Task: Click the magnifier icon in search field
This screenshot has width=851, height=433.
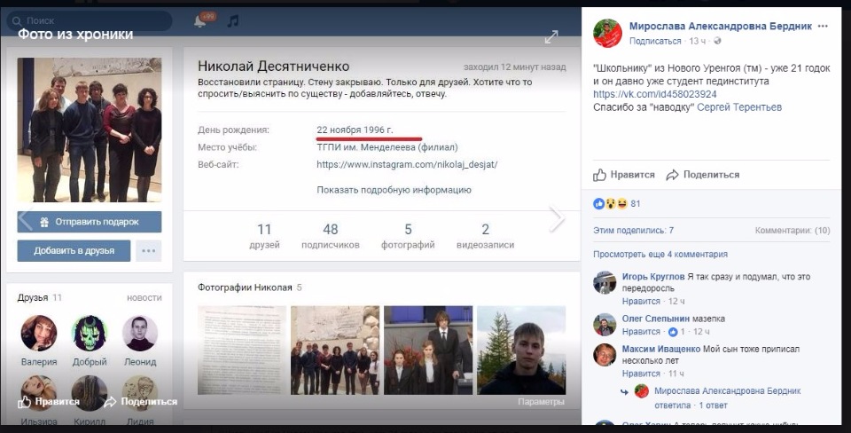Action: click(x=17, y=21)
